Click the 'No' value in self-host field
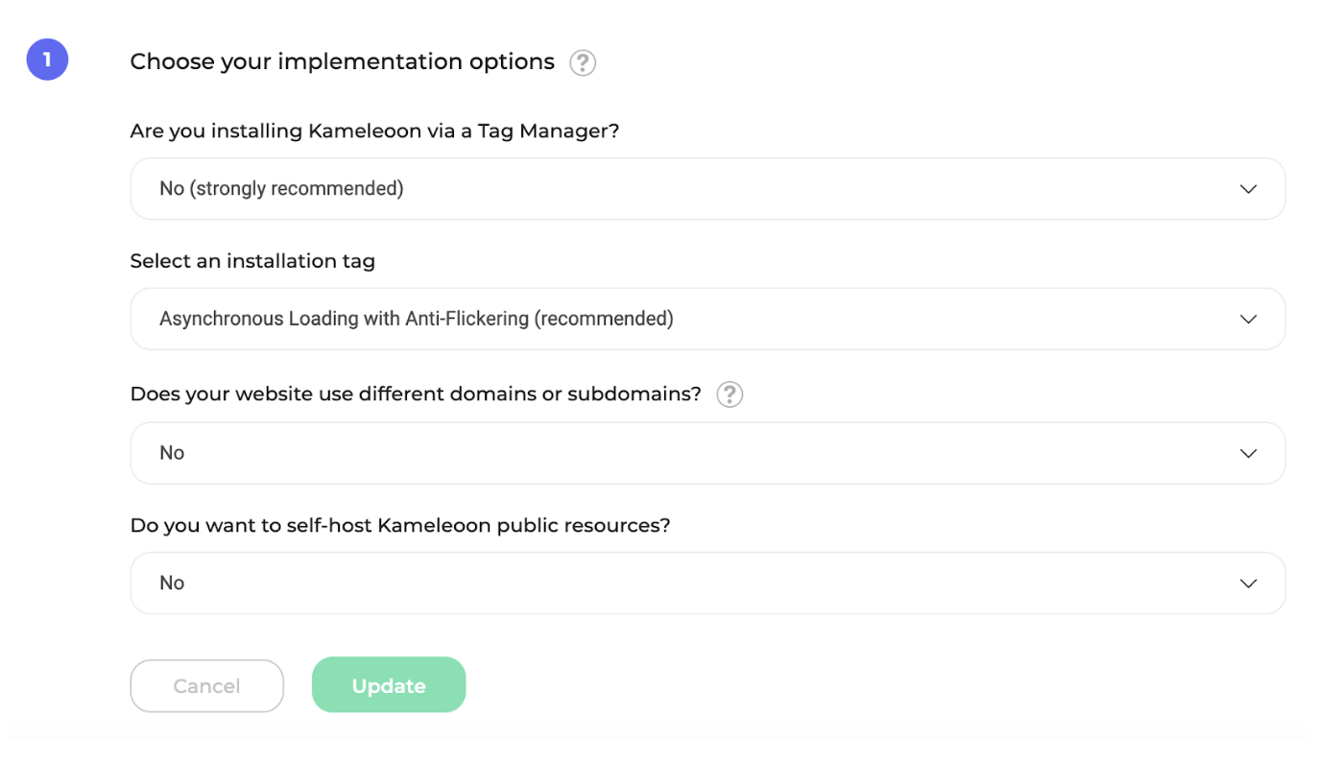 point(172,584)
